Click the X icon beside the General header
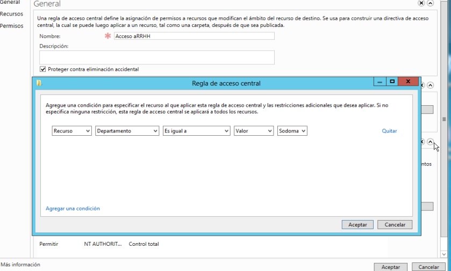451x271 pixels. tap(436, 4)
